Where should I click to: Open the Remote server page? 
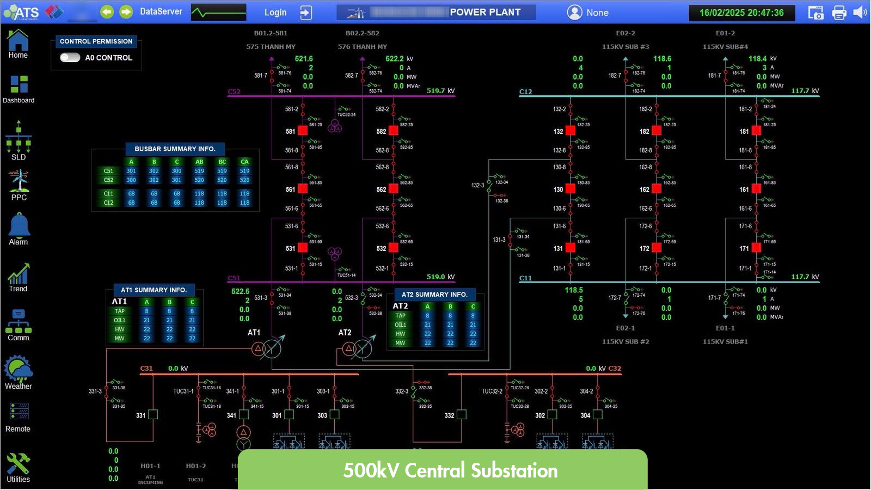(x=19, y=416)
